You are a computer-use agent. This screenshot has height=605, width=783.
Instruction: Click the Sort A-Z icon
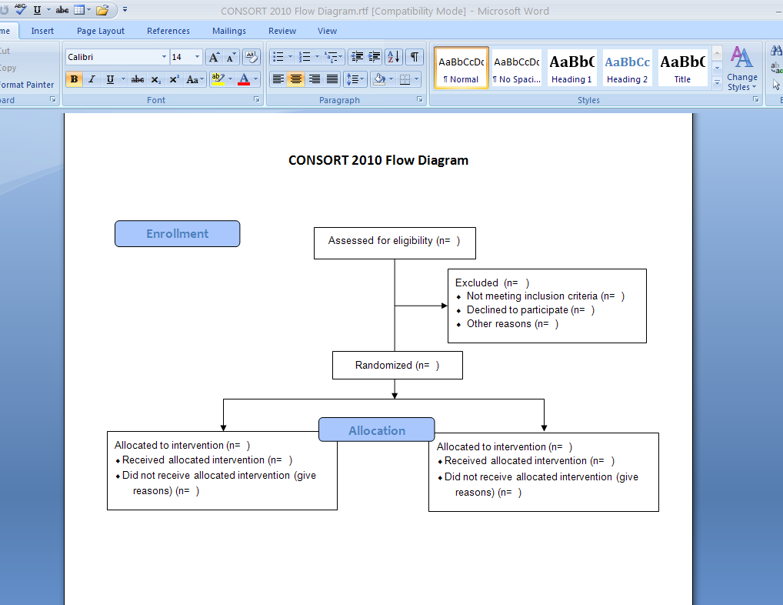pos(394,57)
